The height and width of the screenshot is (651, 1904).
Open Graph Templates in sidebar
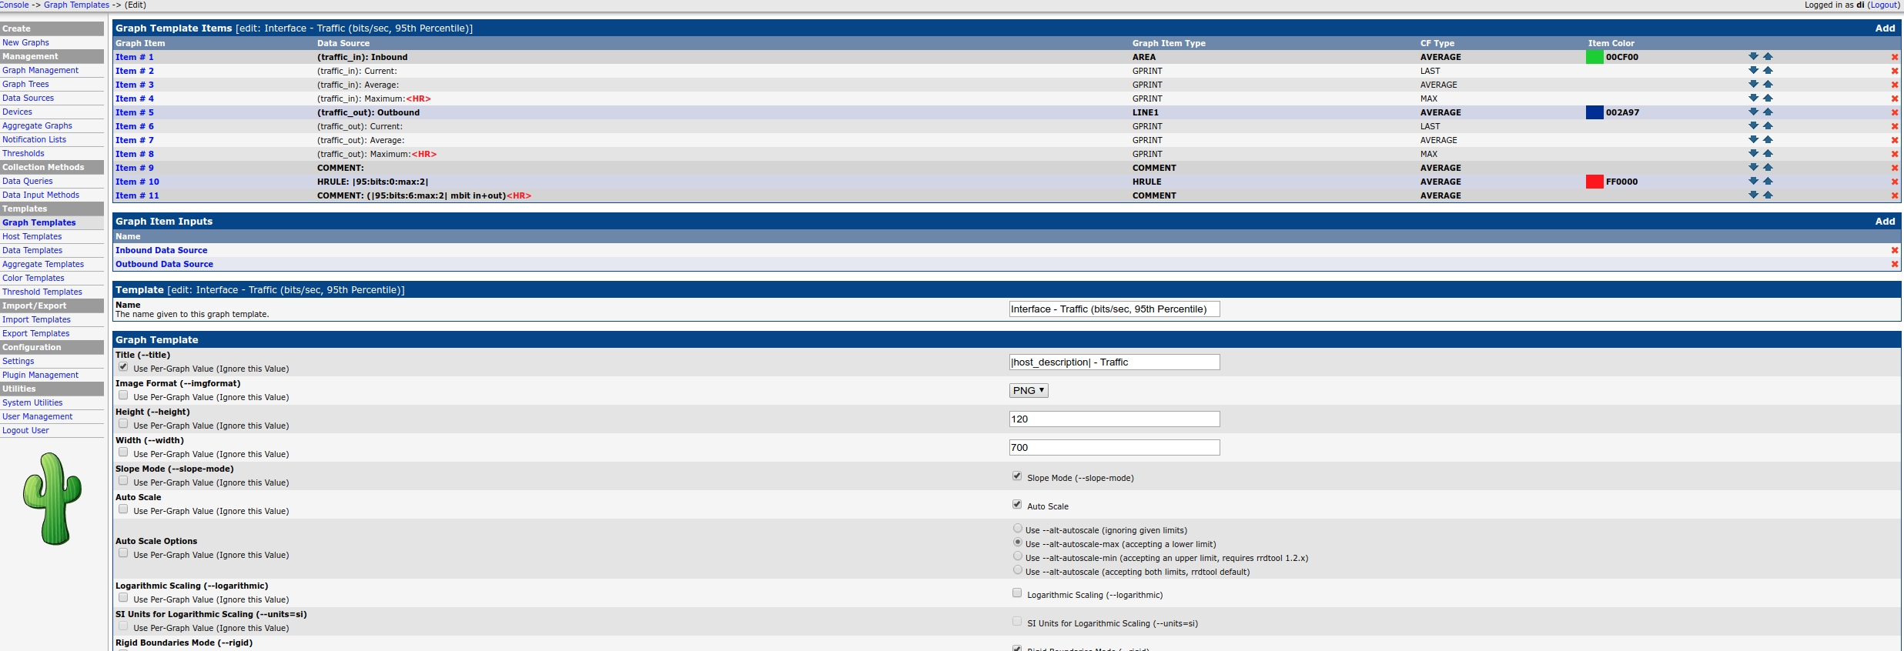(39, 222)
